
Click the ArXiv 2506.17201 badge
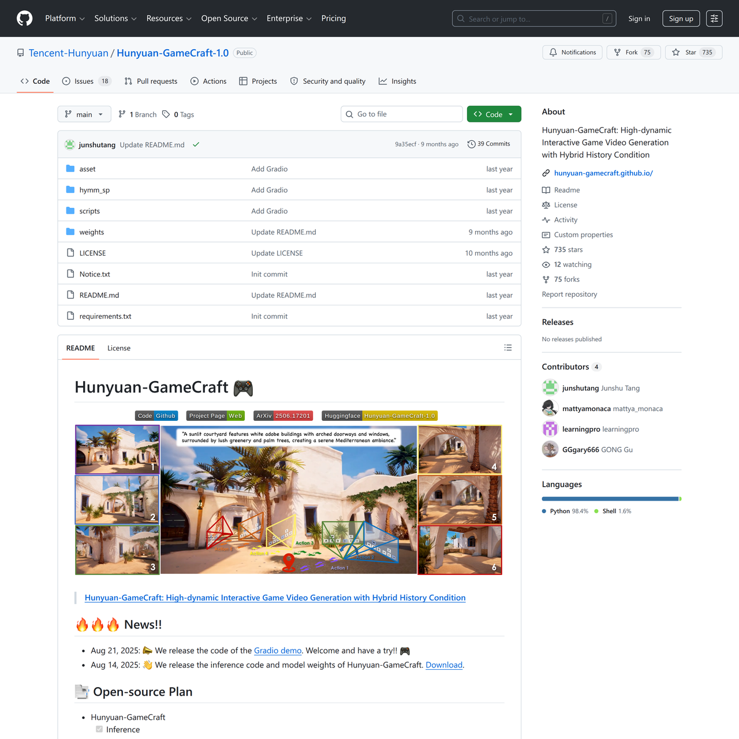click(x=283, y=416)
